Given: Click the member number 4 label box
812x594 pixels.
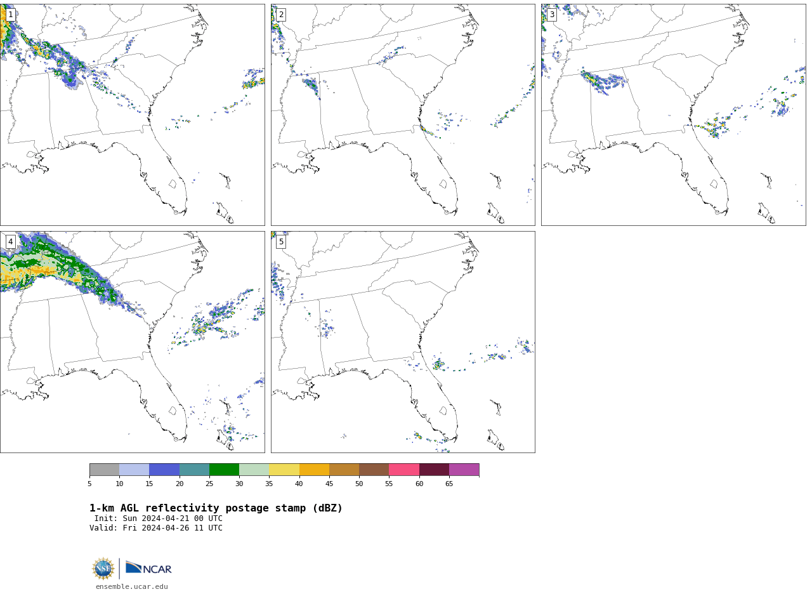Looking at the screenshot, I should click(x=10, y=242).
